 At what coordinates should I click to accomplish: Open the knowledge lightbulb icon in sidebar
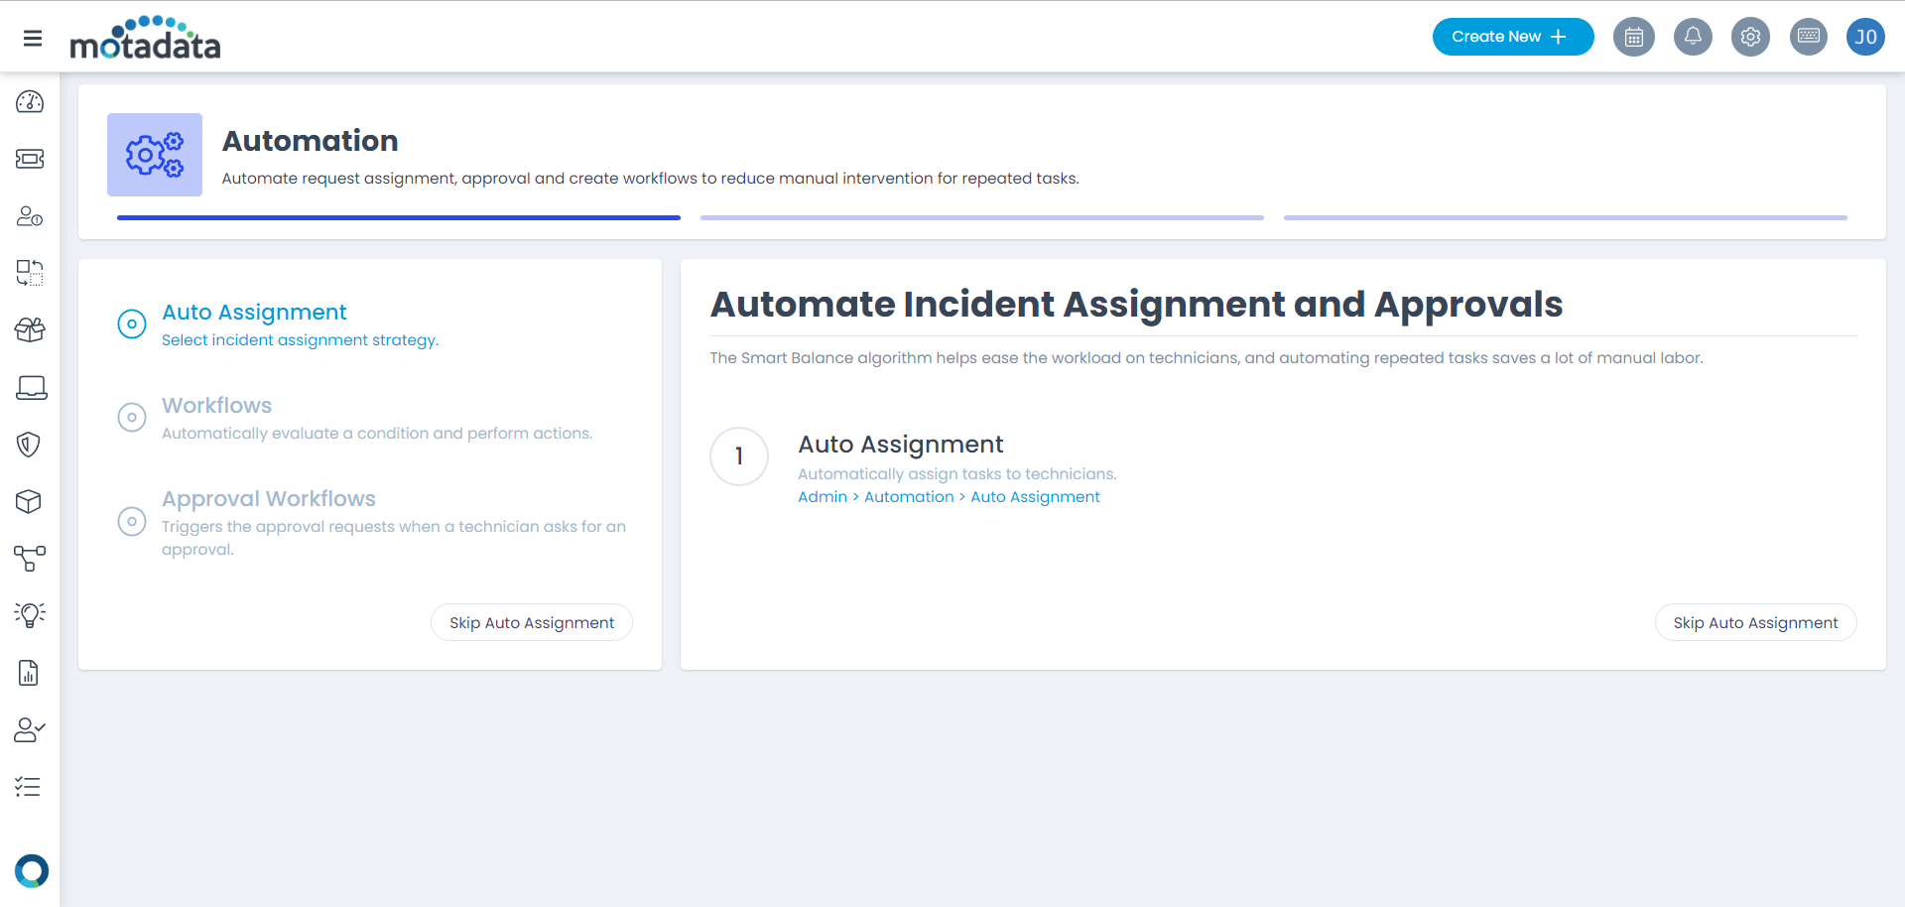click(30, 615)
